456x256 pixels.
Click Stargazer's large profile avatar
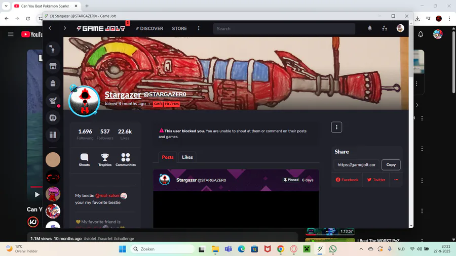pyautogui.click(x=84, y=101)
